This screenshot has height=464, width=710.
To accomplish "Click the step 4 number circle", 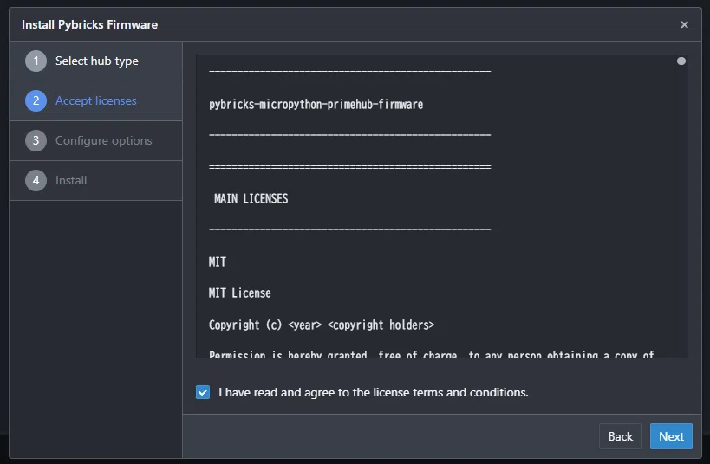I will 36,180.
